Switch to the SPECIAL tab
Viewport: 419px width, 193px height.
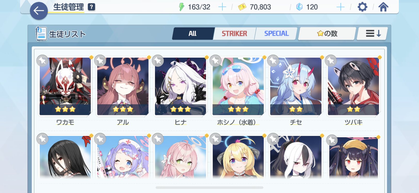(276, 33)
